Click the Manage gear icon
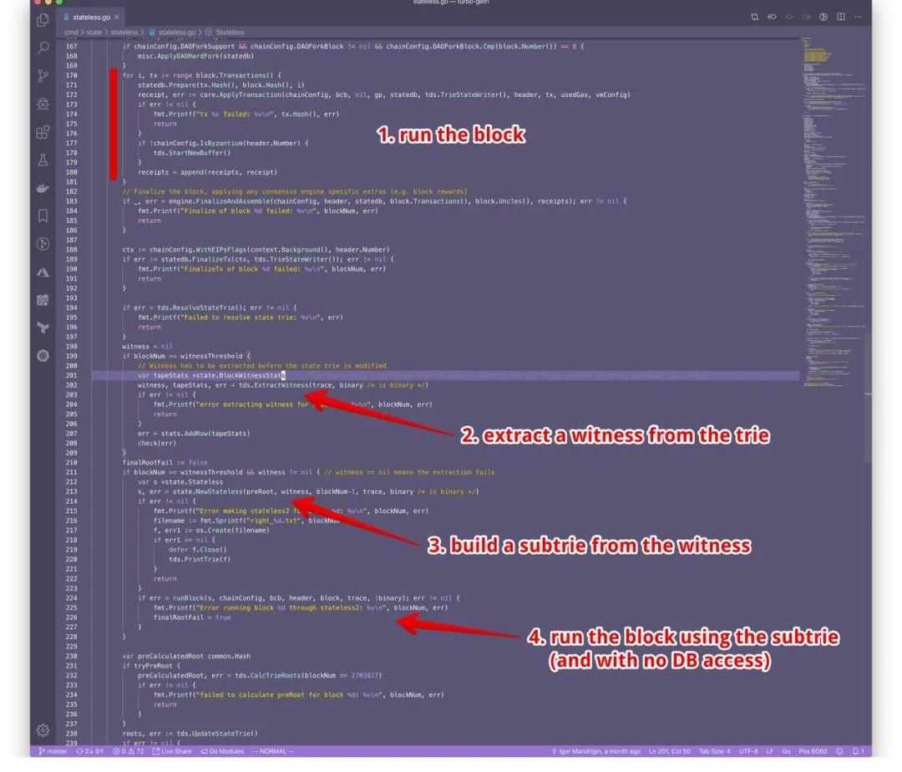This screenshot has width=902, height=772. tap(43, 730)
